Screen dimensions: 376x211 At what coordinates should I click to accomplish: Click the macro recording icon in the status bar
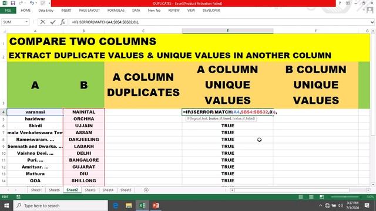[x=18, y=197]
